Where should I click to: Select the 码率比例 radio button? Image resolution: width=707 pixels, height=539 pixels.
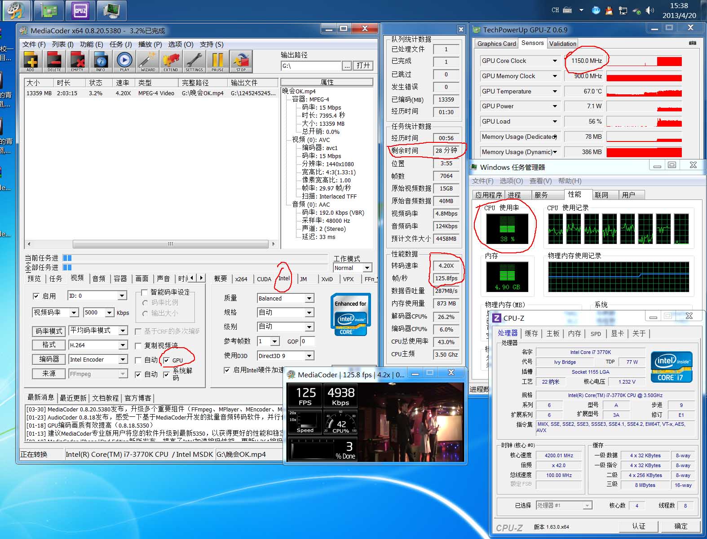click(145, 303)
